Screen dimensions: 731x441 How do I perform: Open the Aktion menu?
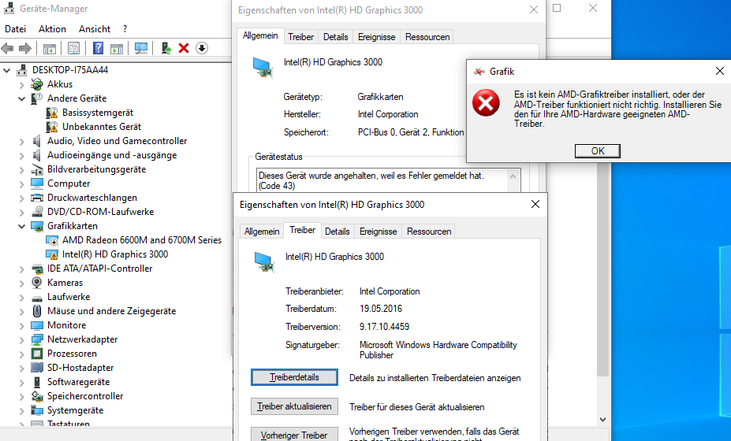pos(52,29)
